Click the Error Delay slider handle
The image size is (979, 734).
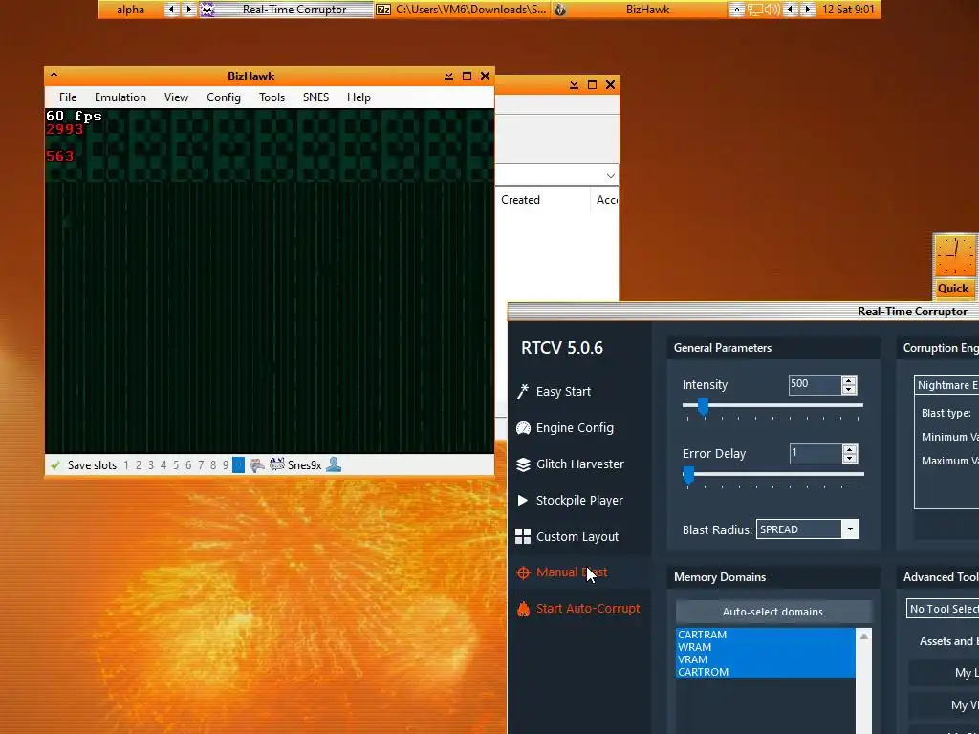coord(688,475)
